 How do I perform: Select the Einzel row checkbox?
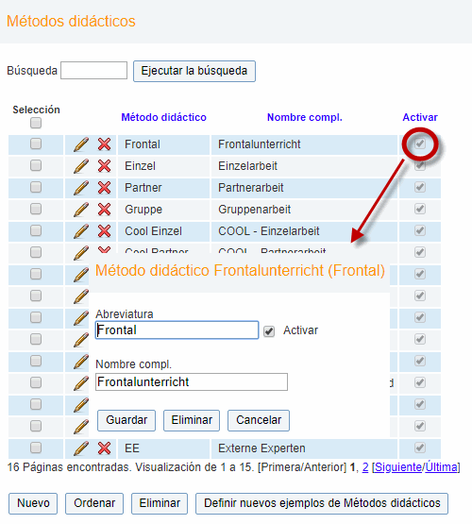[x=36, y=165]
